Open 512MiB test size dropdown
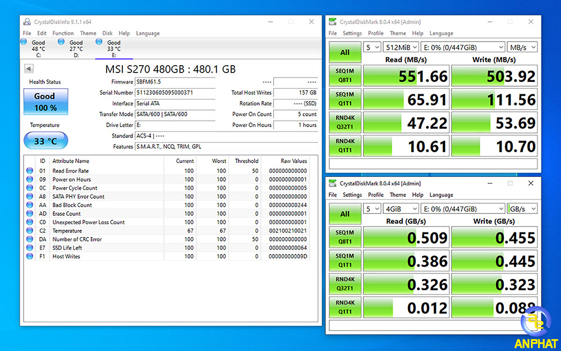Screen dimensions: 561x351 [x=401, y=47]
